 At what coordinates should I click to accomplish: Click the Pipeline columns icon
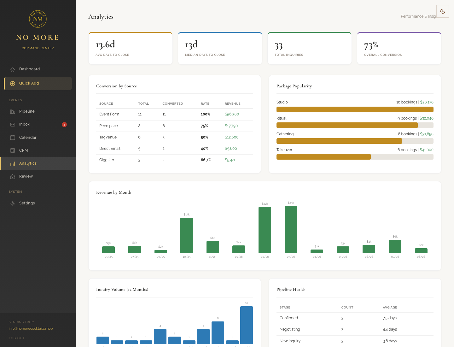coord(13,112)
